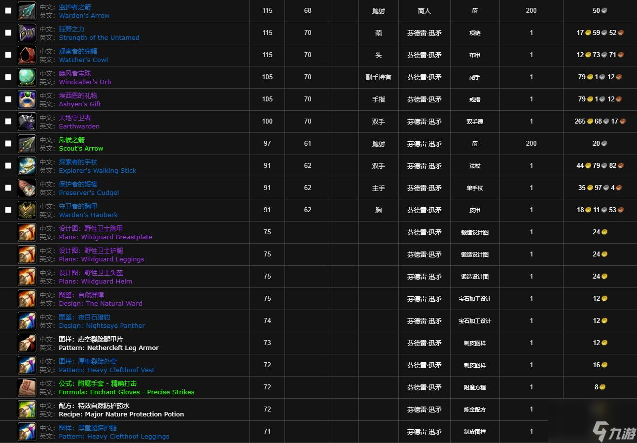Click the Earthwarden mace icon
The image size is (637, 443).
[x=27, y=122]
